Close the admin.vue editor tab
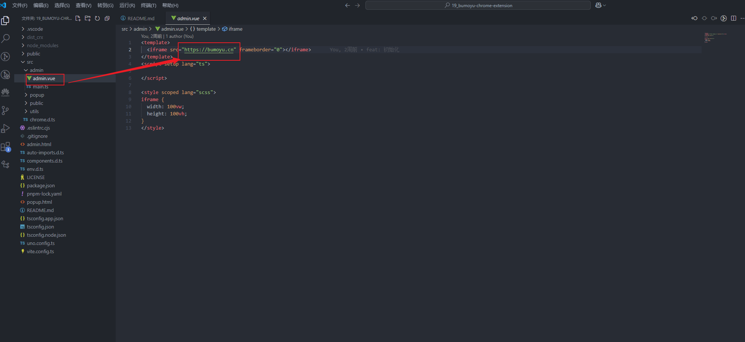The image size is (745, 342). (205, 18)
